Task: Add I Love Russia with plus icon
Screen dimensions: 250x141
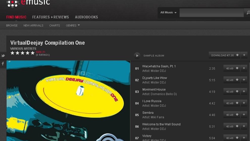Action: pos(244,103)
